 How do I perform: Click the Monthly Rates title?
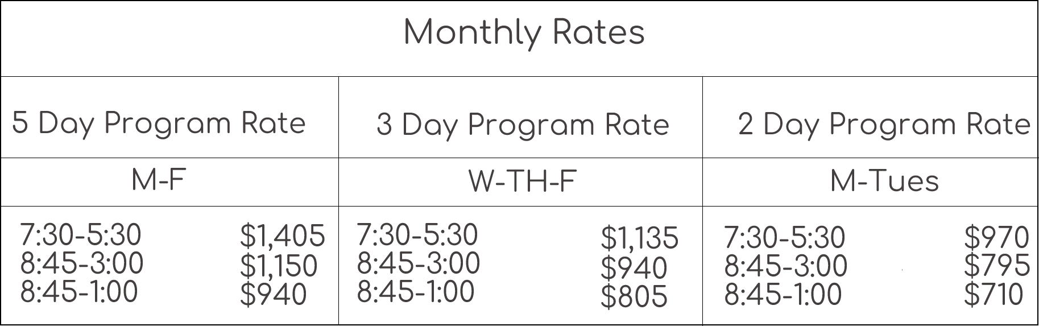[x=524, y=32]
